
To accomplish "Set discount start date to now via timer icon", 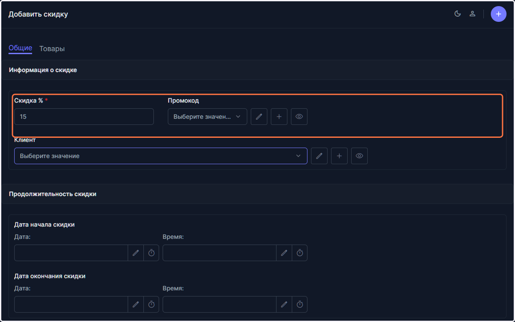I will click(151, 253).
